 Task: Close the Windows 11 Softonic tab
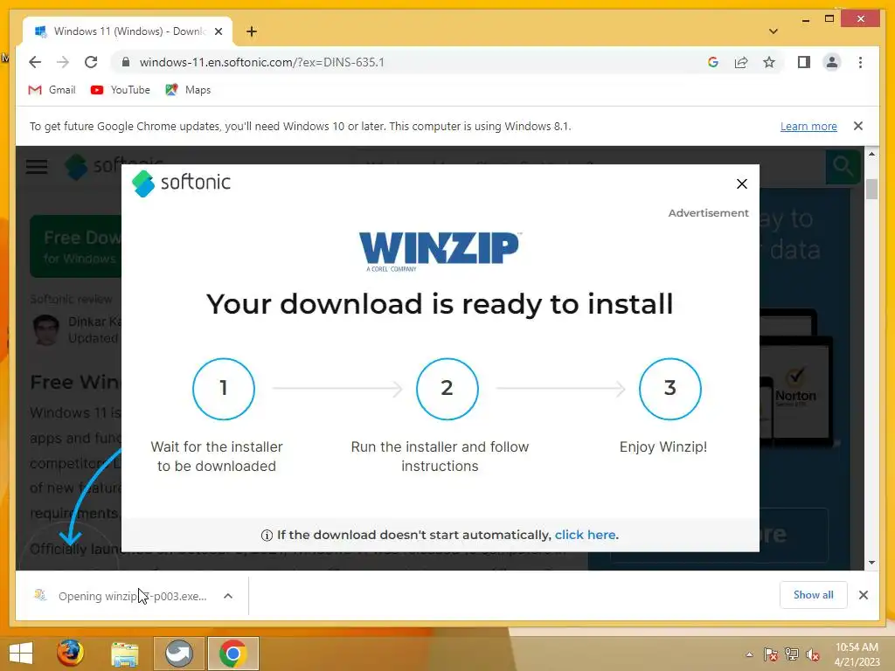pyautogui.click(x=218, y=31)
